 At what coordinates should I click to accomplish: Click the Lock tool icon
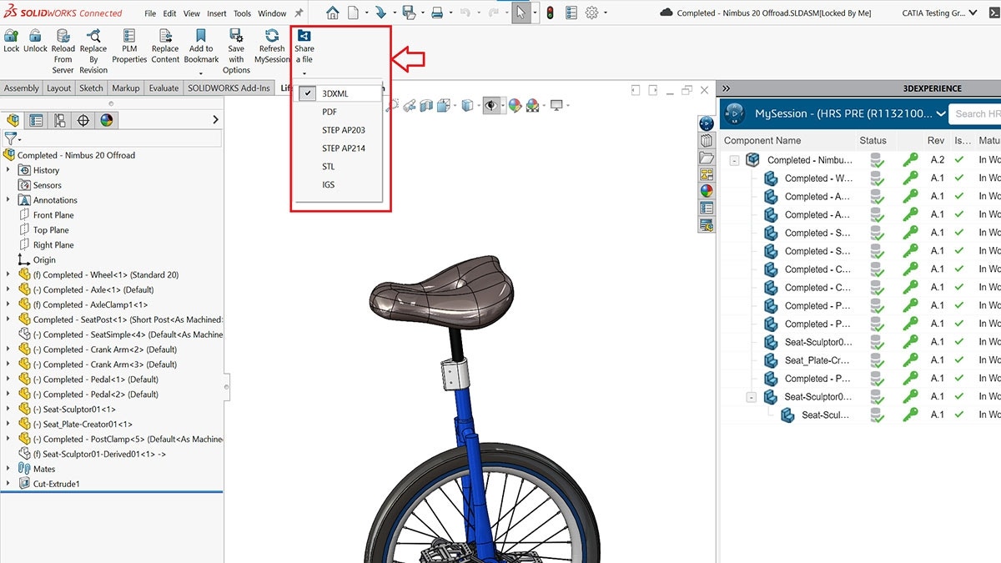(11, 35)
